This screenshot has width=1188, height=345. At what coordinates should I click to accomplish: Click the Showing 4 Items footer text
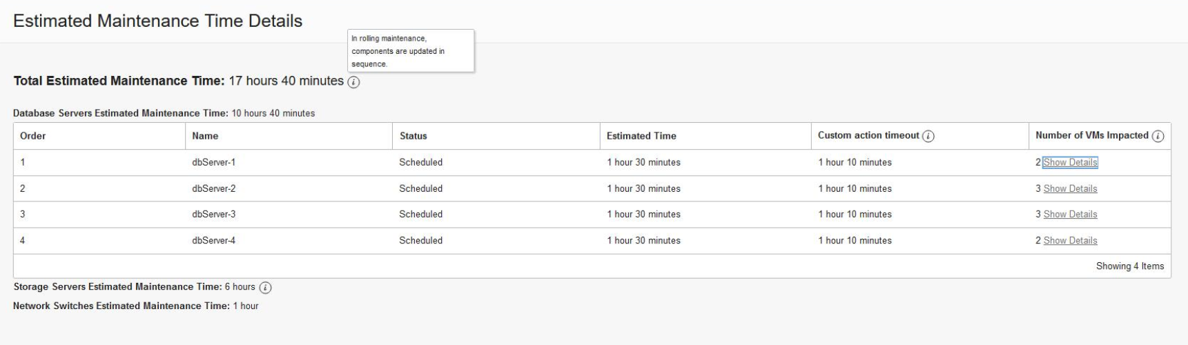[x=1130, y=266]
